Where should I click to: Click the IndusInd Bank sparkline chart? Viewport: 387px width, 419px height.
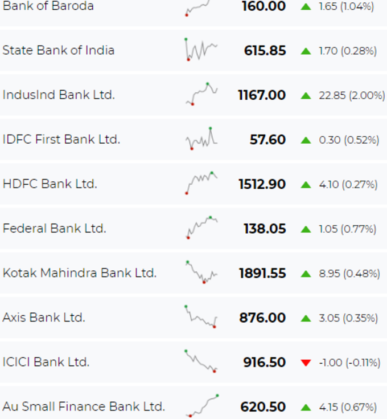[x=201, y=94]
